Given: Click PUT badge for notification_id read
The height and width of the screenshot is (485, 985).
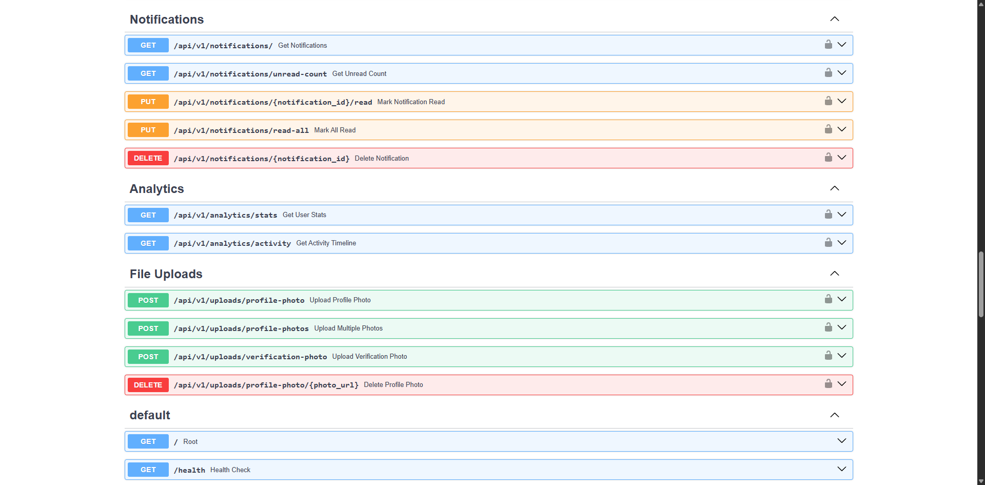Looking at the screenshot, I should pyautogui.click(x=148, y=102).
